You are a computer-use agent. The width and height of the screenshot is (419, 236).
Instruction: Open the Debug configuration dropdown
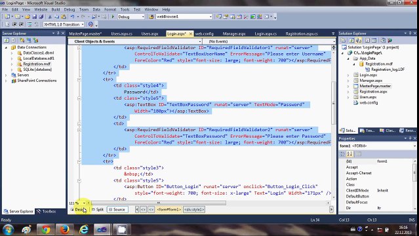[x=143, y=16]
